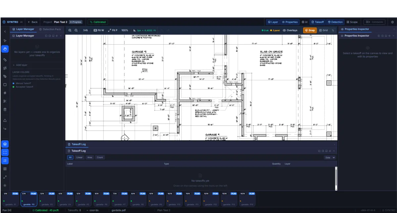Switch to the Detection Pack tab
This screenshot has width=397, height=213.
click(50, 29)
